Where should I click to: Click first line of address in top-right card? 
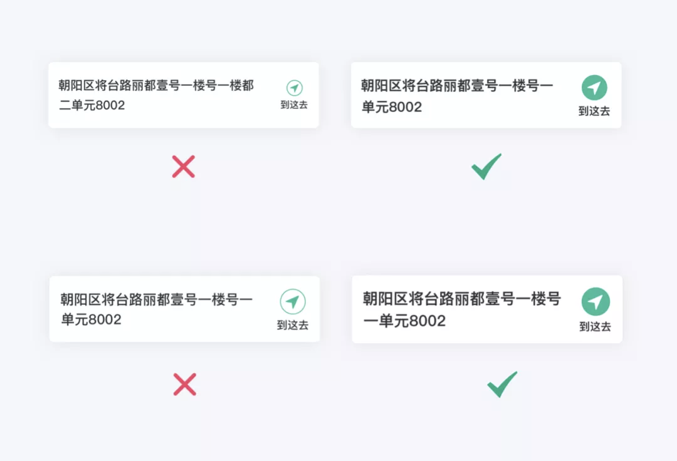(x=457, y=85)
